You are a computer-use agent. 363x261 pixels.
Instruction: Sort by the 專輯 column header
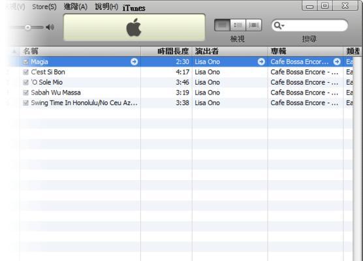click(x=306, y=51)
